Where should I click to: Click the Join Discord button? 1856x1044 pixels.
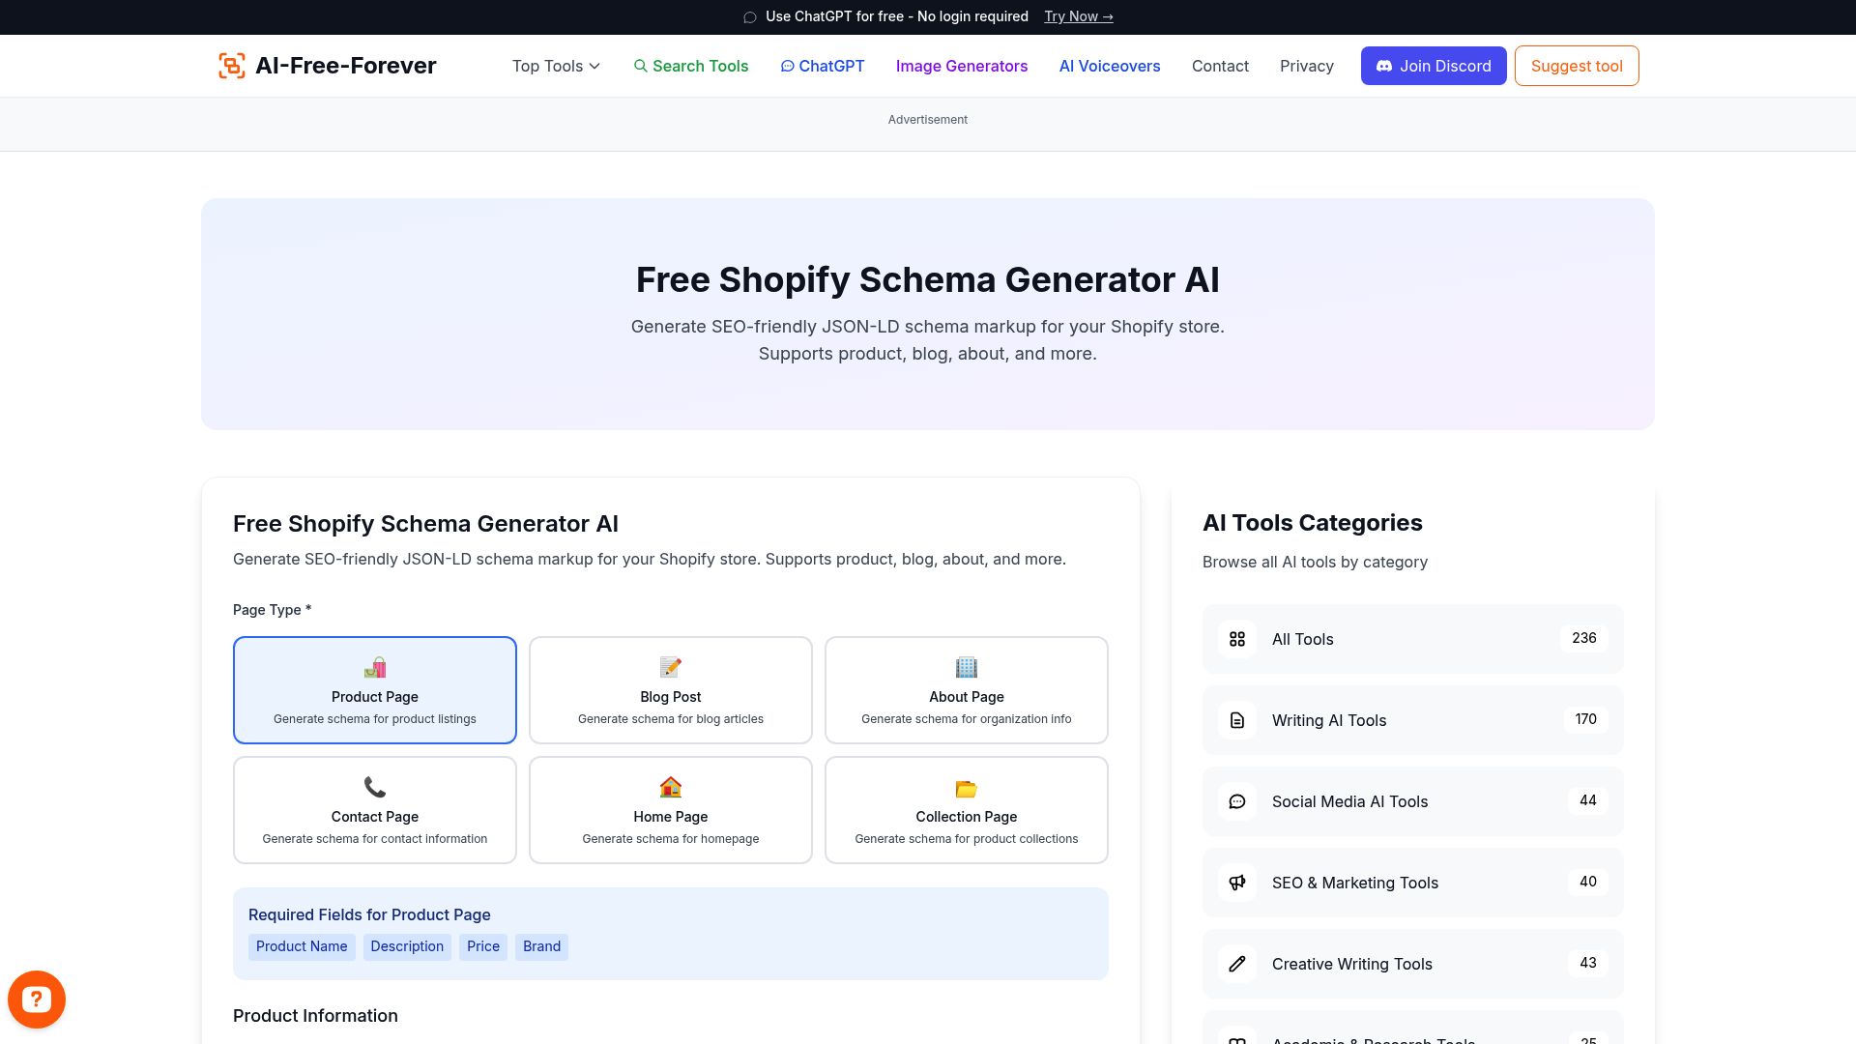(1434, 66)
